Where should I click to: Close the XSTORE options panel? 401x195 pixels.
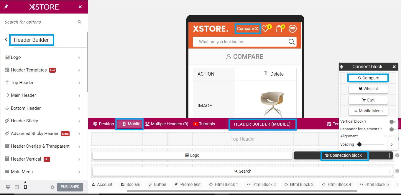point(80,7)
